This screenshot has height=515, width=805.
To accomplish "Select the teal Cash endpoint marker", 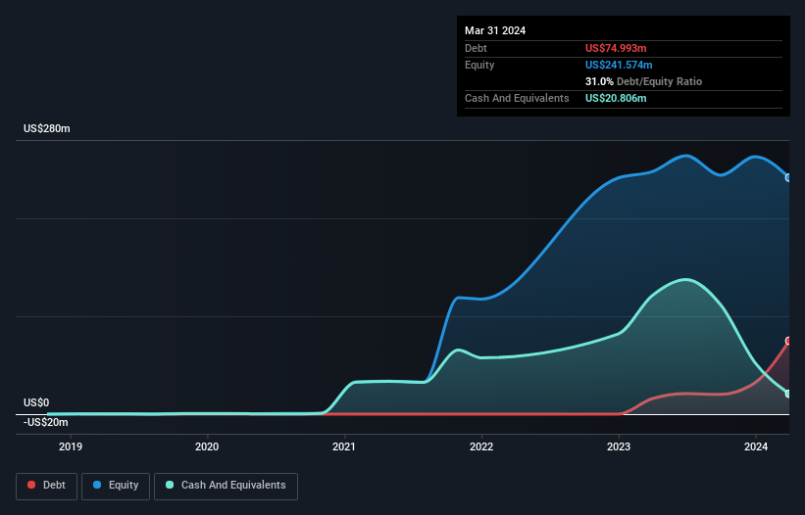I will (x=788, y=394).
